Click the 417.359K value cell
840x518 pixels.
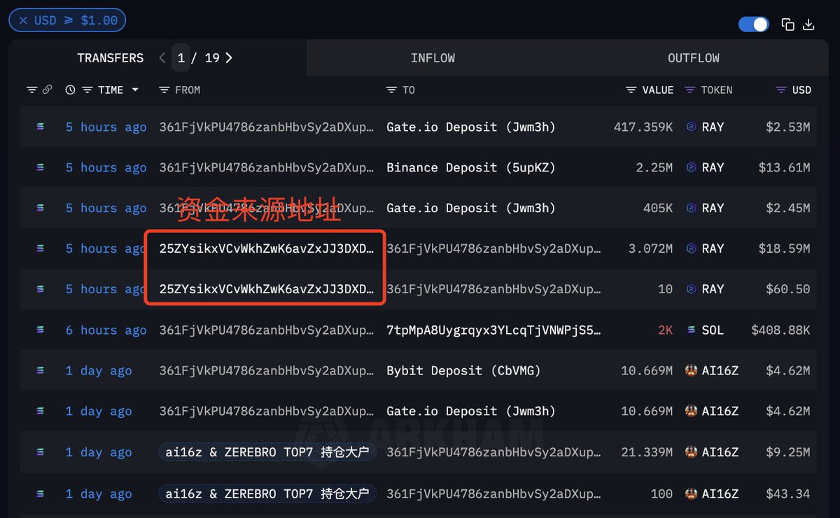(643, 127)
